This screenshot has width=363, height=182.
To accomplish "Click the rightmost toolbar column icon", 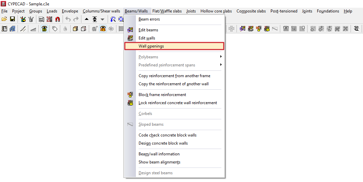I will tap(357, 29).
